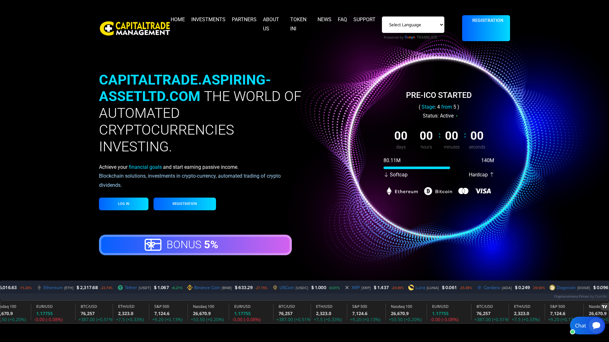Screen dimensions: 609x342
Task: Click the Bitcoin payment logo in ICO panel
Action: click(x=438, y=191)
